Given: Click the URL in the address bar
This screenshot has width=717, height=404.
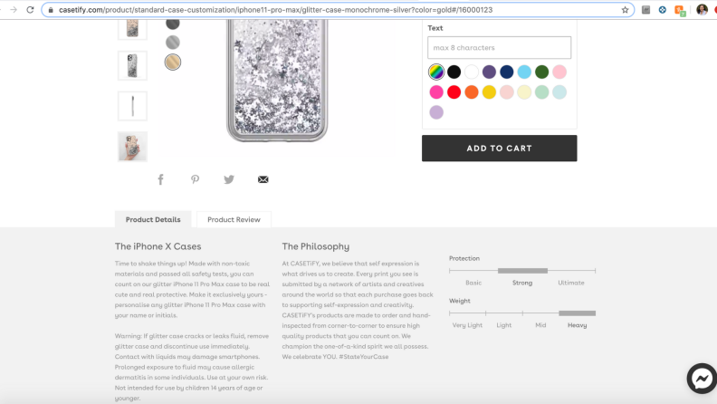Looking at the screenshot, I should [276, 10].
